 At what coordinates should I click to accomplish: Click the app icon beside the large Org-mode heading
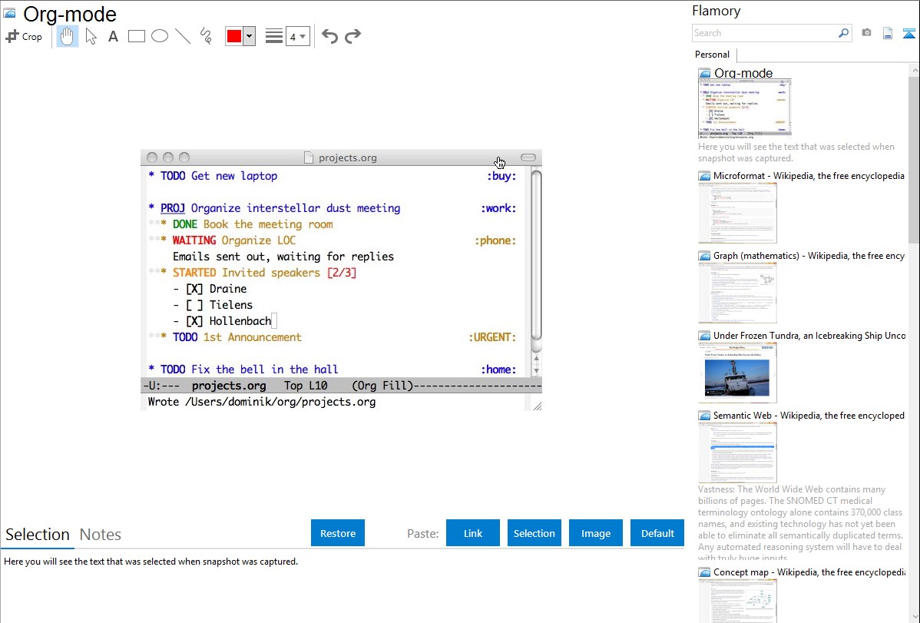point(9,13)
